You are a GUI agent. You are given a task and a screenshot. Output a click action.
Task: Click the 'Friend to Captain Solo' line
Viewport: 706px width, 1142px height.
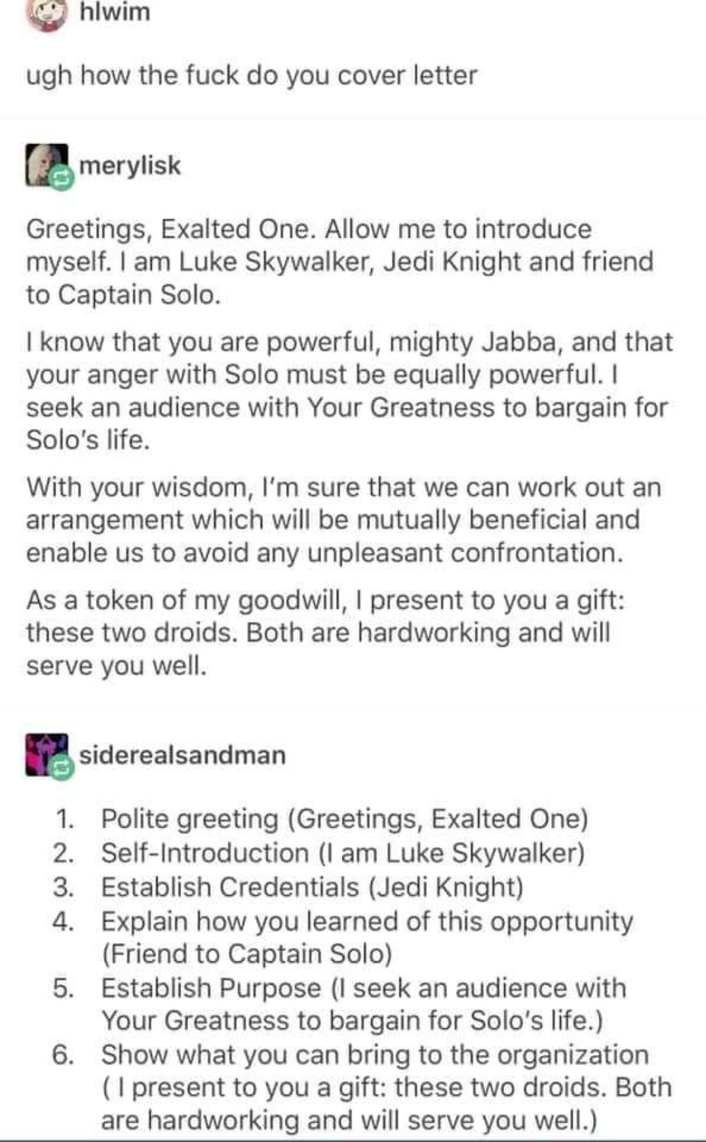point(247,954)
